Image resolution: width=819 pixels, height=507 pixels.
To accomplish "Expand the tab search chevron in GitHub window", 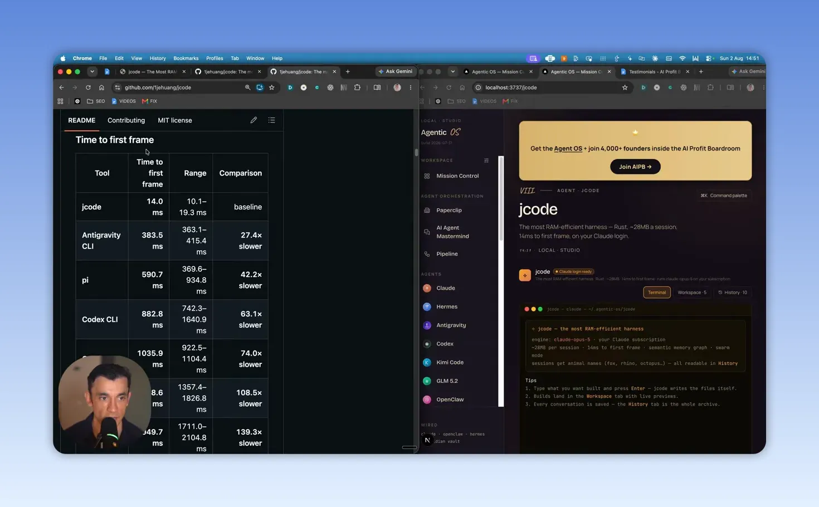I will 92,71.
